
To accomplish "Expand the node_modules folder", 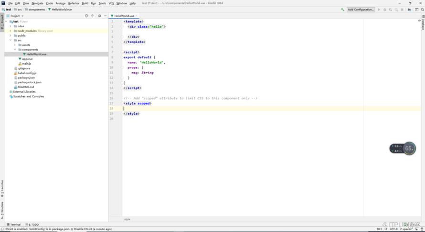I will pos(11,31).
